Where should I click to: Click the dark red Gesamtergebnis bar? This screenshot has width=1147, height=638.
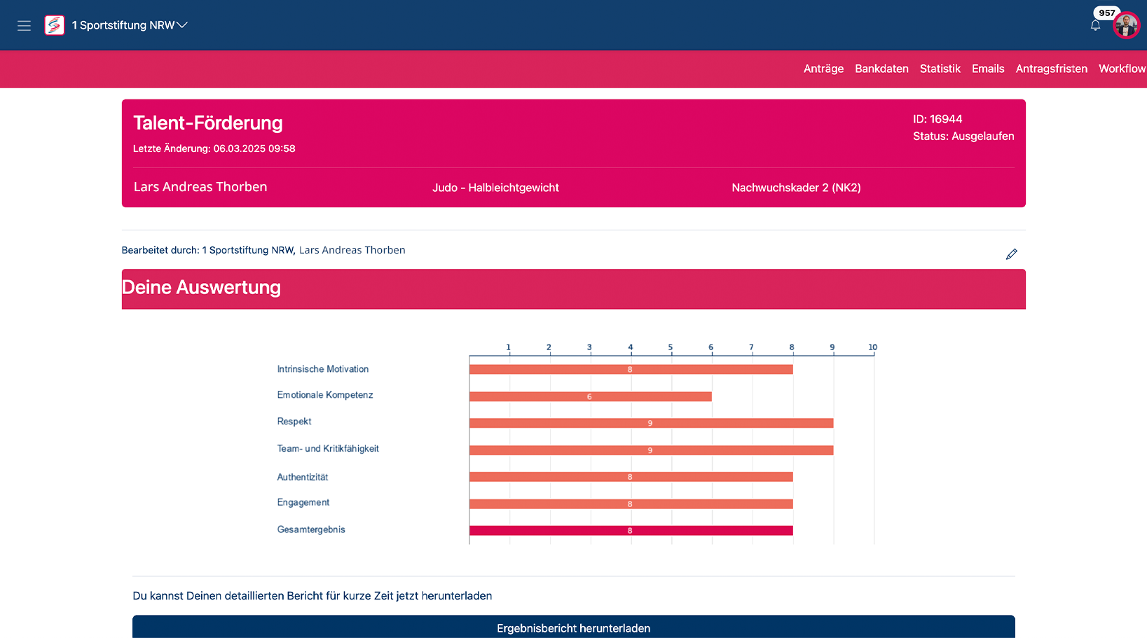(631, 530)
